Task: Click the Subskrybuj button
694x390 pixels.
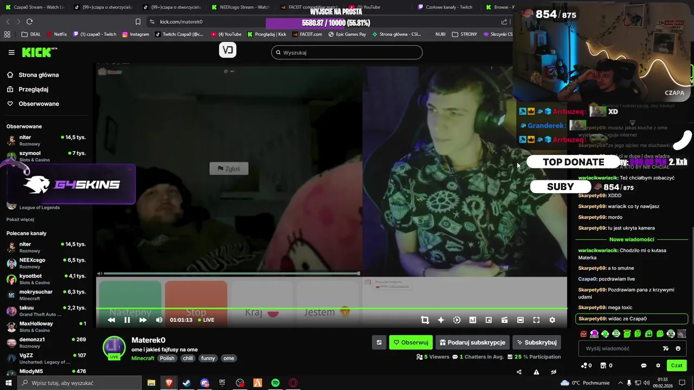Action: point(537,342)
